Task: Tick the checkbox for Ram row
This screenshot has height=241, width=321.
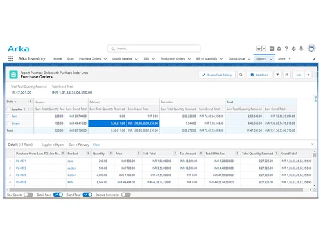Action: (8, 116)
